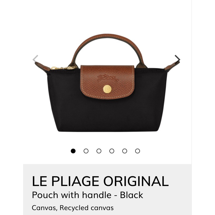215x215 pixels.
Task: Click the LE PLIAGE ORIGINAL title
Action: point(100,181)
